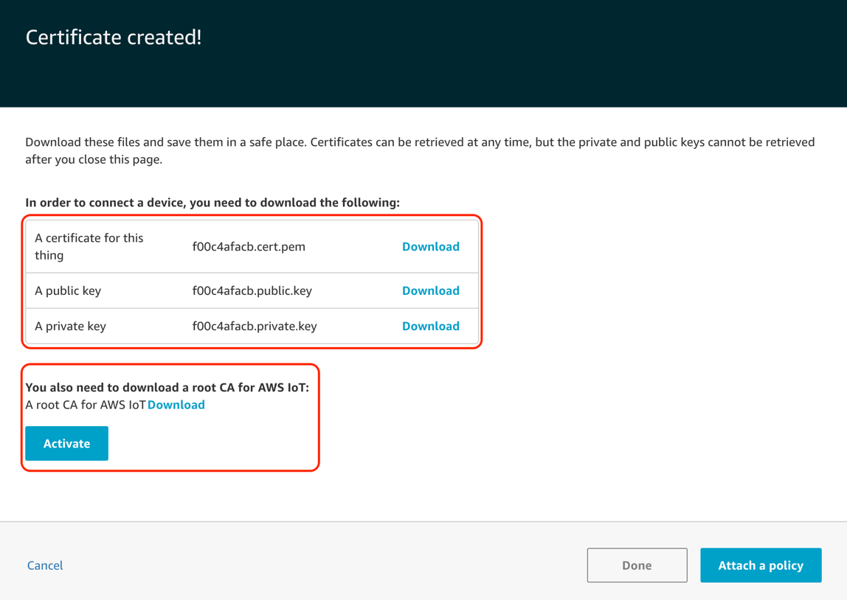The height and width of the screenshot is (600, 847).
Task: Click the Activate button
Action: 66,444
